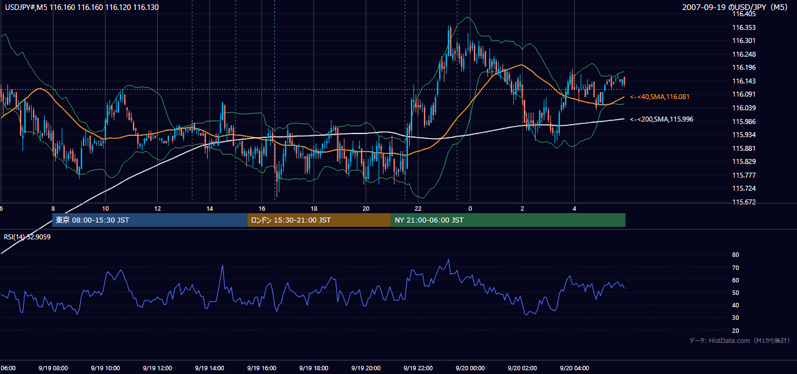
Task: Click the 40 SMA label showing 116.081
Action: click(x=660, y=97)
